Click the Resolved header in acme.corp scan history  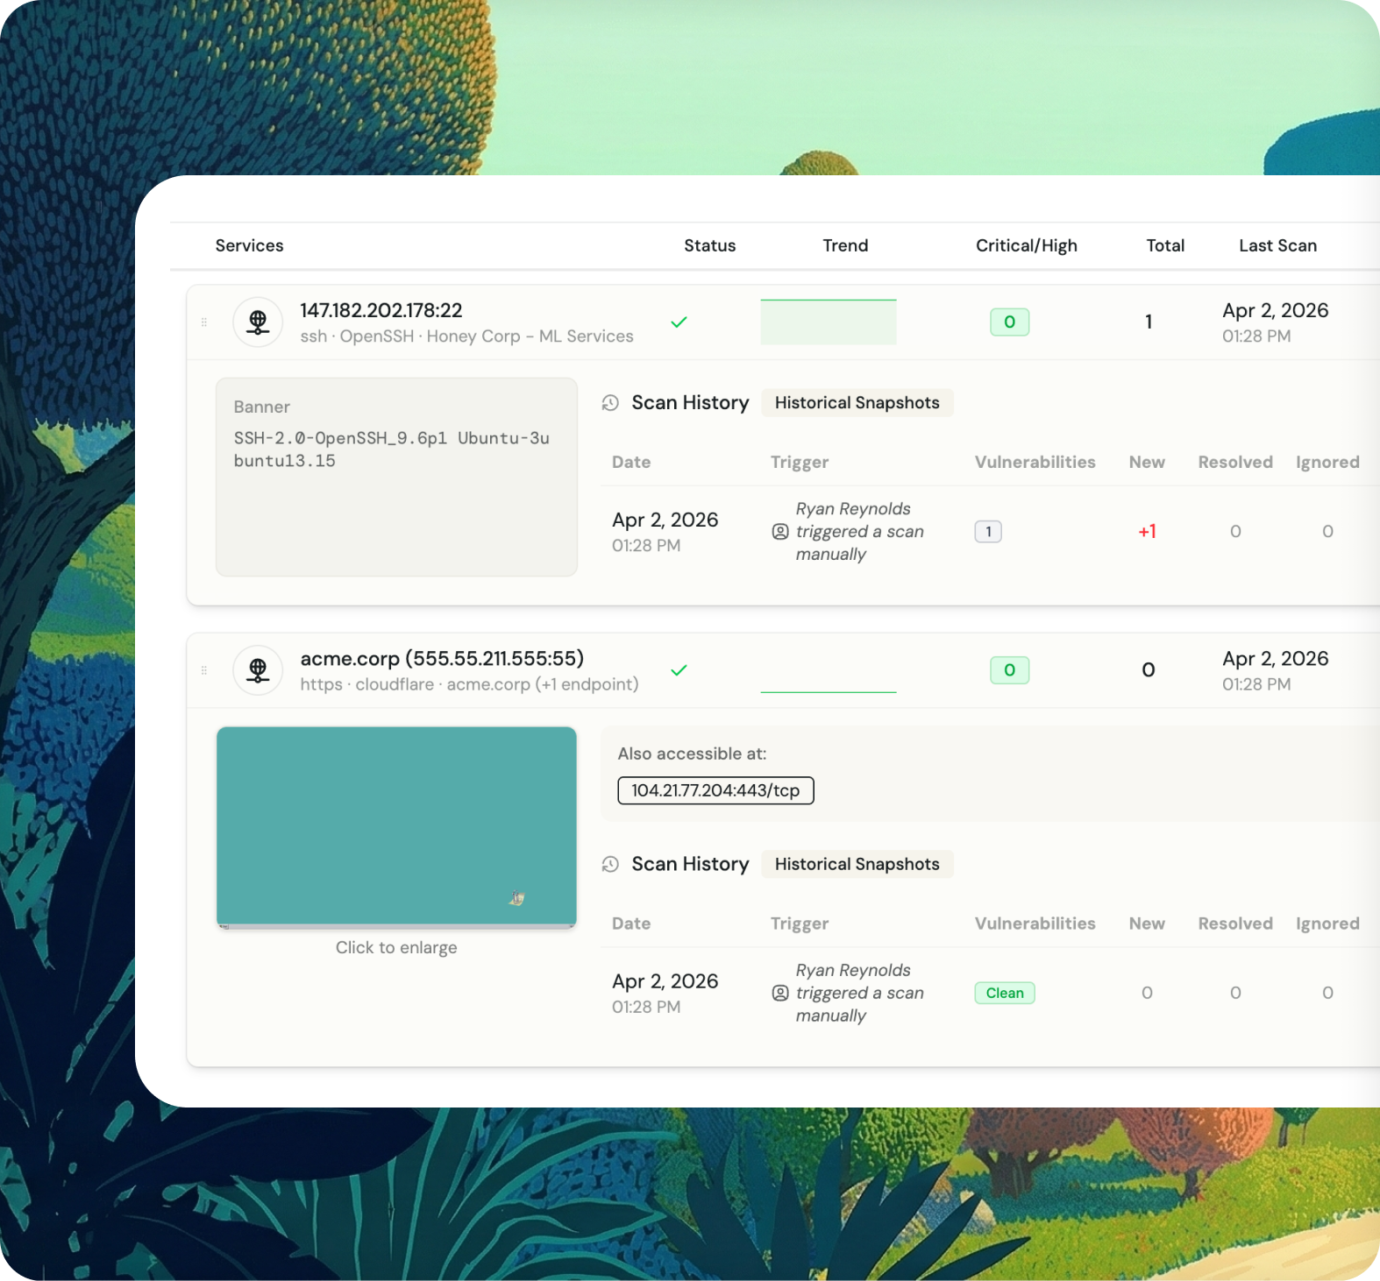(1235, 924)
